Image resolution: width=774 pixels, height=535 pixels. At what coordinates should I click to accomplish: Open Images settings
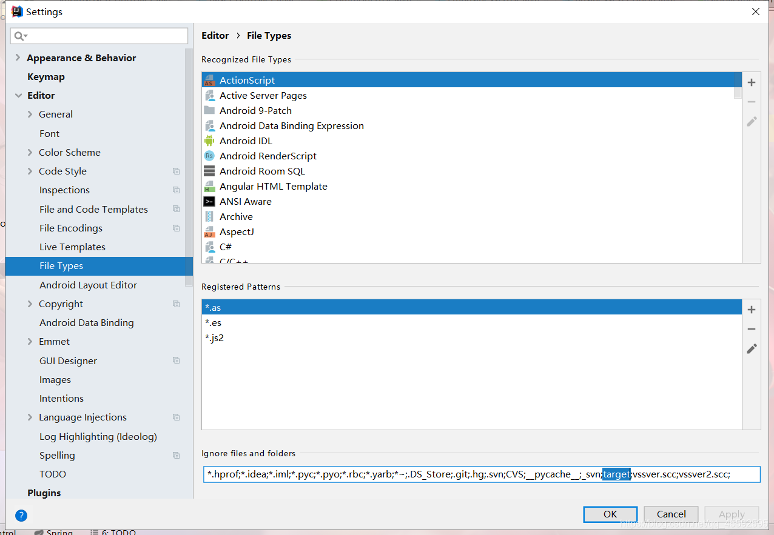(55, 380)
